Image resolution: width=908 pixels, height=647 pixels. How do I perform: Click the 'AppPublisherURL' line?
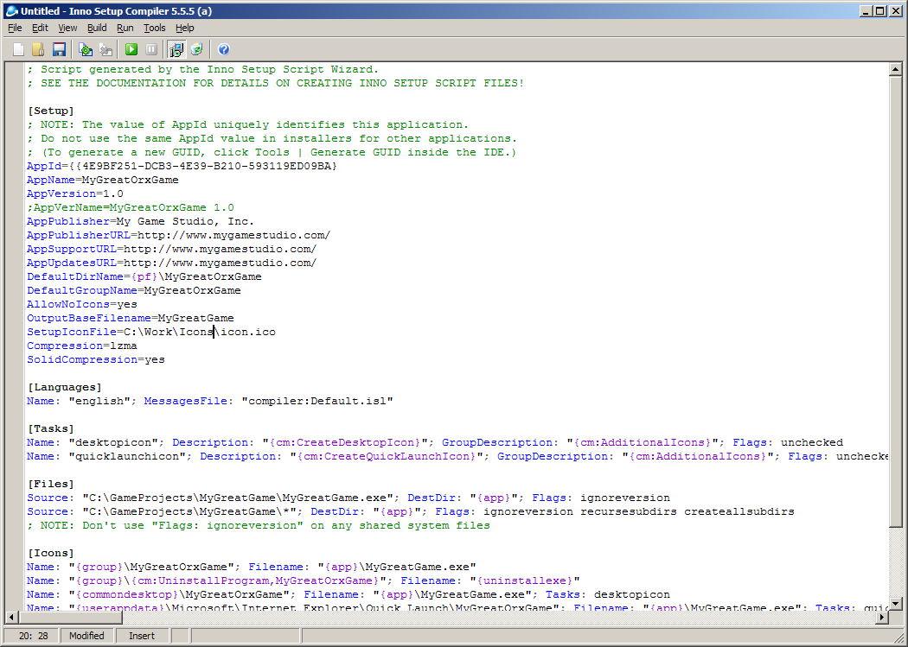(178, 235)
